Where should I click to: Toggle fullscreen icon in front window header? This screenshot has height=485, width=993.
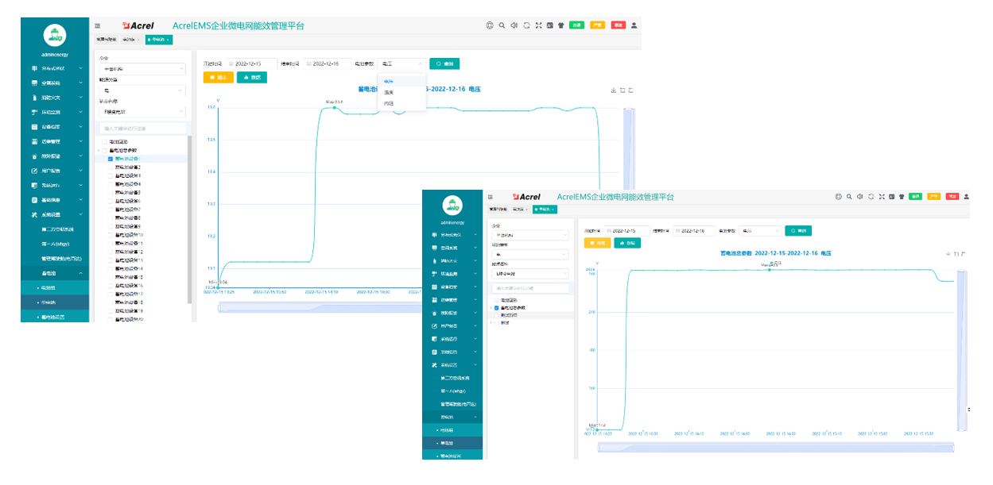(882, 197)
